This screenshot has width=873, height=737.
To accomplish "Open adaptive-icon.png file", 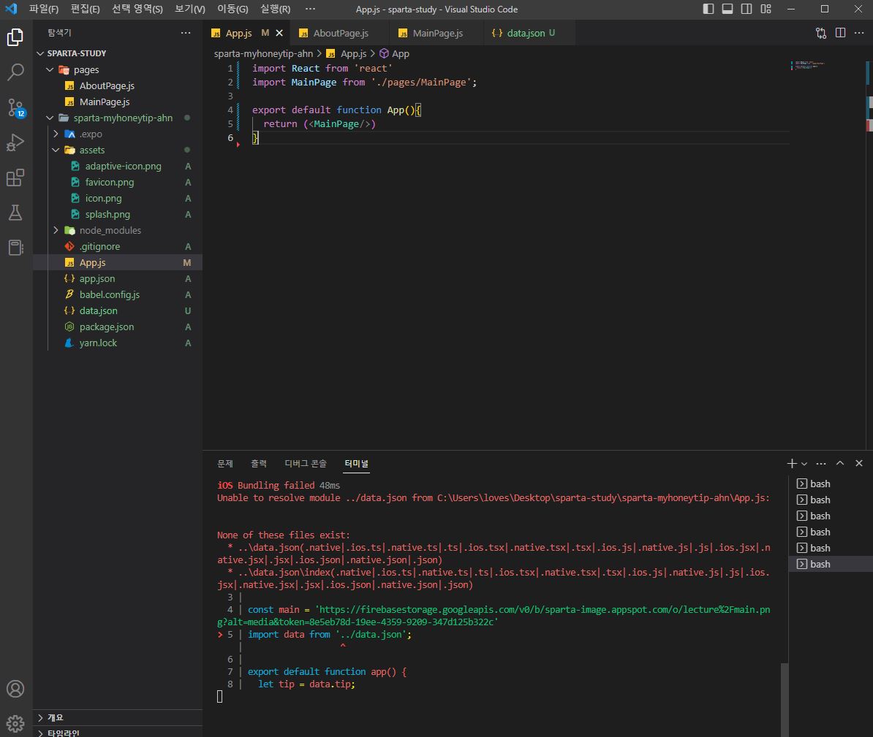I will click(x=118, y=167).
